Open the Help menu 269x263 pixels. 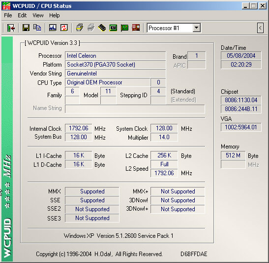click(55, 15)
